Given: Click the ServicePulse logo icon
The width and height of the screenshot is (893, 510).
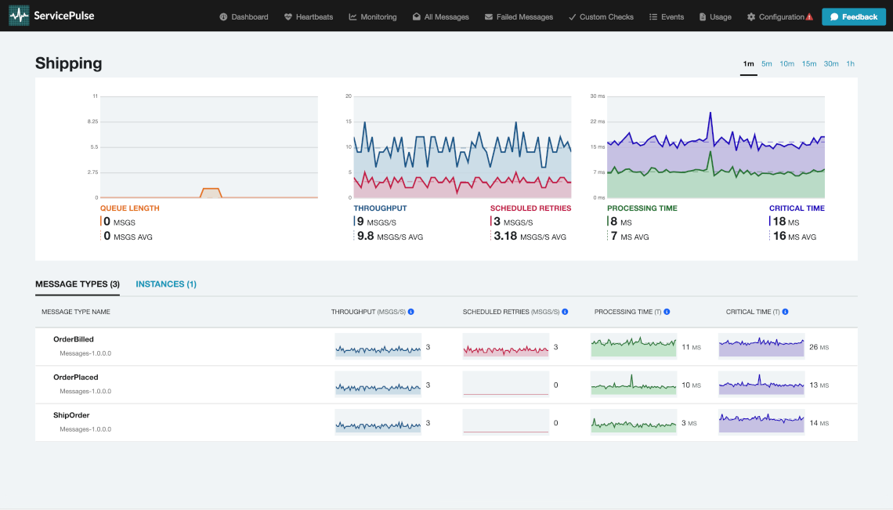Looking at the screenshot, I should pos(19,16).
